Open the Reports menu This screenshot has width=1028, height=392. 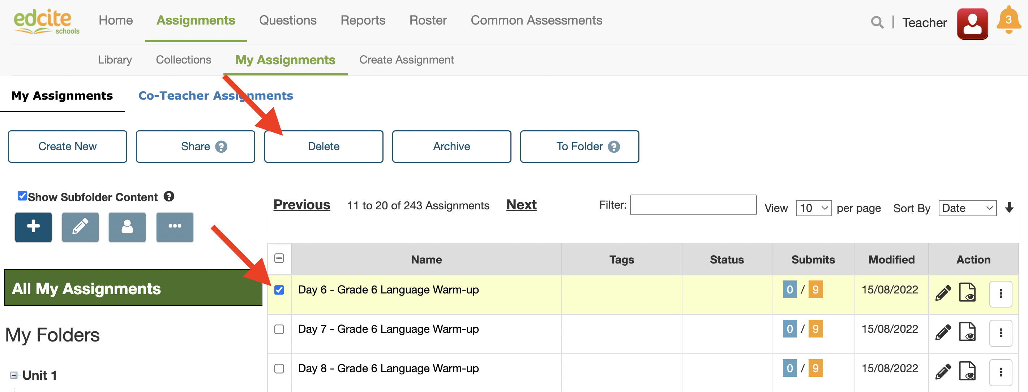(x=362, y=20)
